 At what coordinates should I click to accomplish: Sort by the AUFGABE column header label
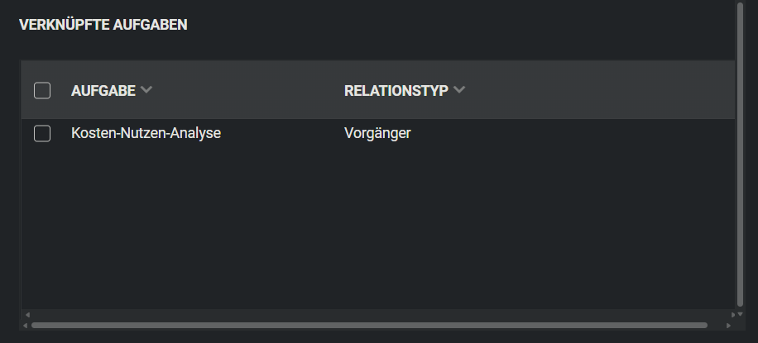(103, 91)
